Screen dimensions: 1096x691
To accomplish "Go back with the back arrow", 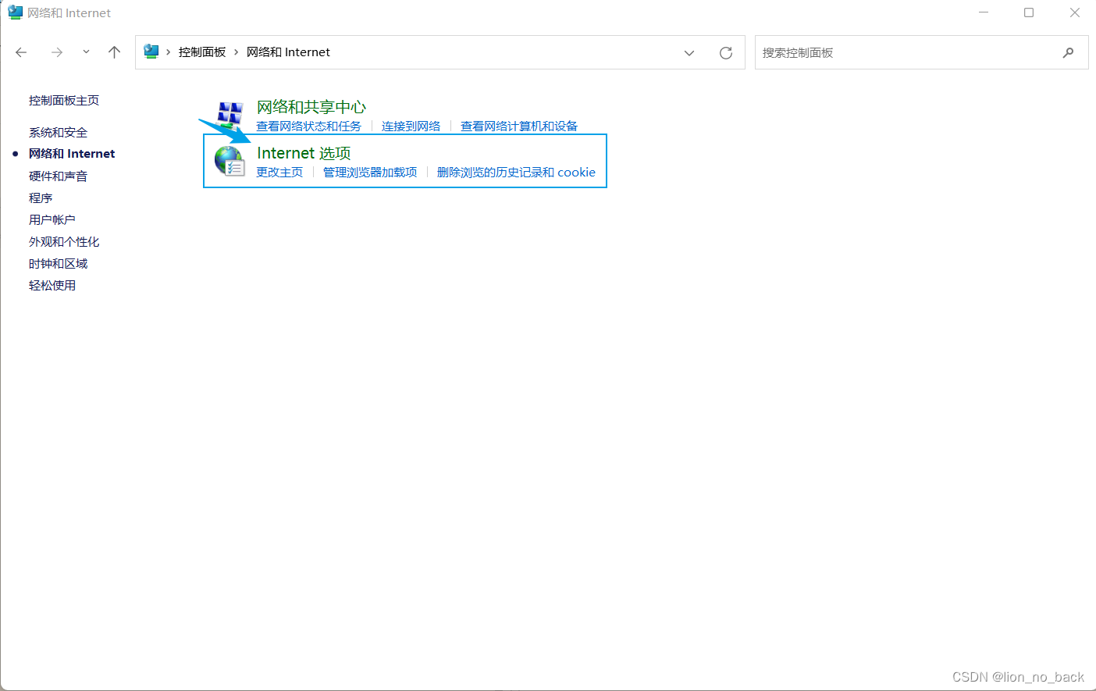I will [21, 52].
